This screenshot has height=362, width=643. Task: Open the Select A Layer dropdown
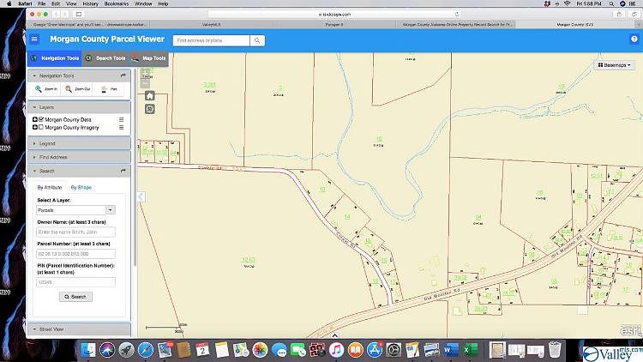(75, 209)
